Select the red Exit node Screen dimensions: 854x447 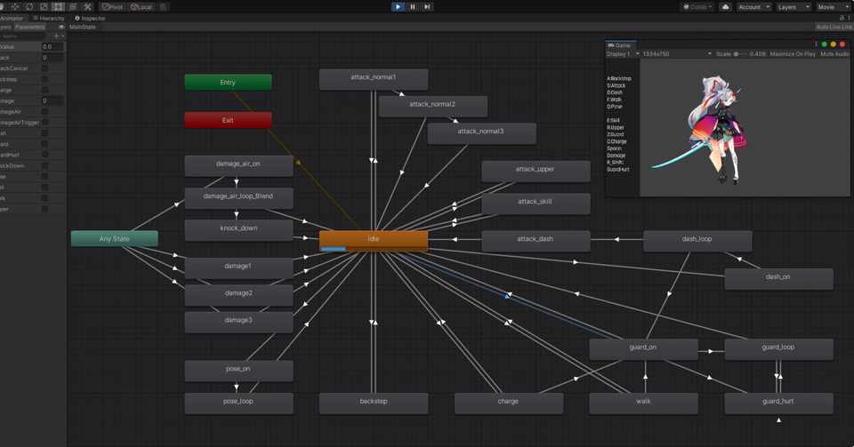229,120
